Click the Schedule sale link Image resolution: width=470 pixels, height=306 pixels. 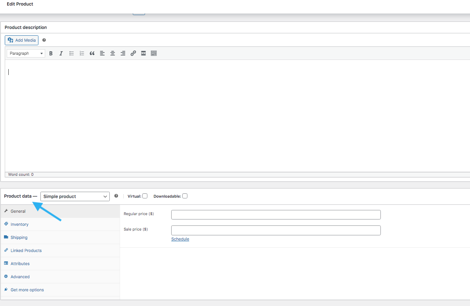coord(180,239)
